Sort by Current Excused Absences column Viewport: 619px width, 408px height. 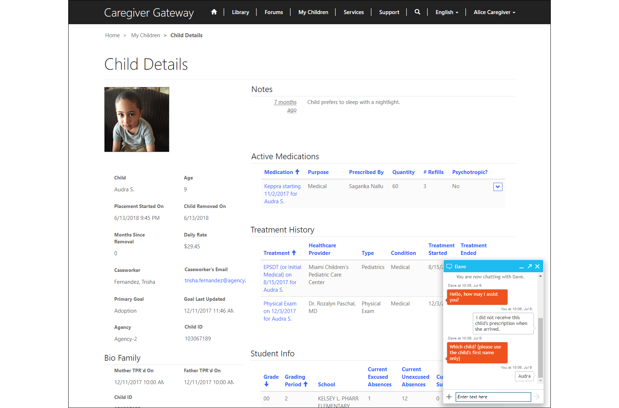[379, 377]
